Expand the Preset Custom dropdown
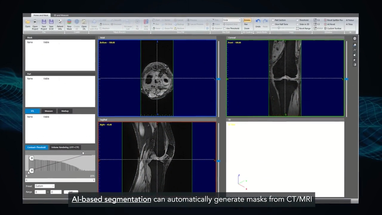This screenshot has width=382, height=215. [44, 186]
